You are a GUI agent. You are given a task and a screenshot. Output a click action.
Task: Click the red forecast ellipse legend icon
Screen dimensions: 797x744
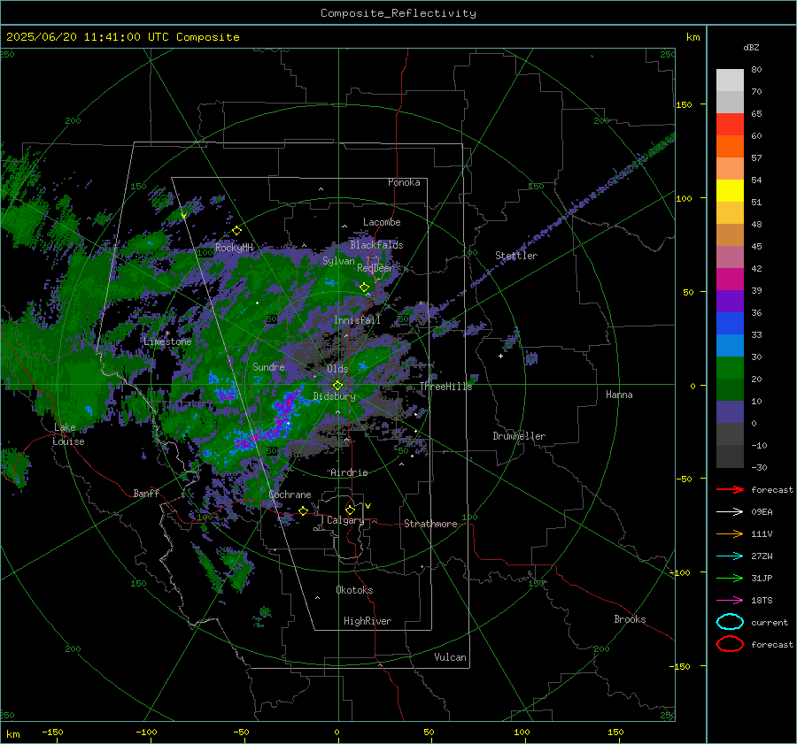coord(730,644)
